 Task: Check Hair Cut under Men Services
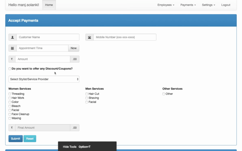click(x=87, y=94)
